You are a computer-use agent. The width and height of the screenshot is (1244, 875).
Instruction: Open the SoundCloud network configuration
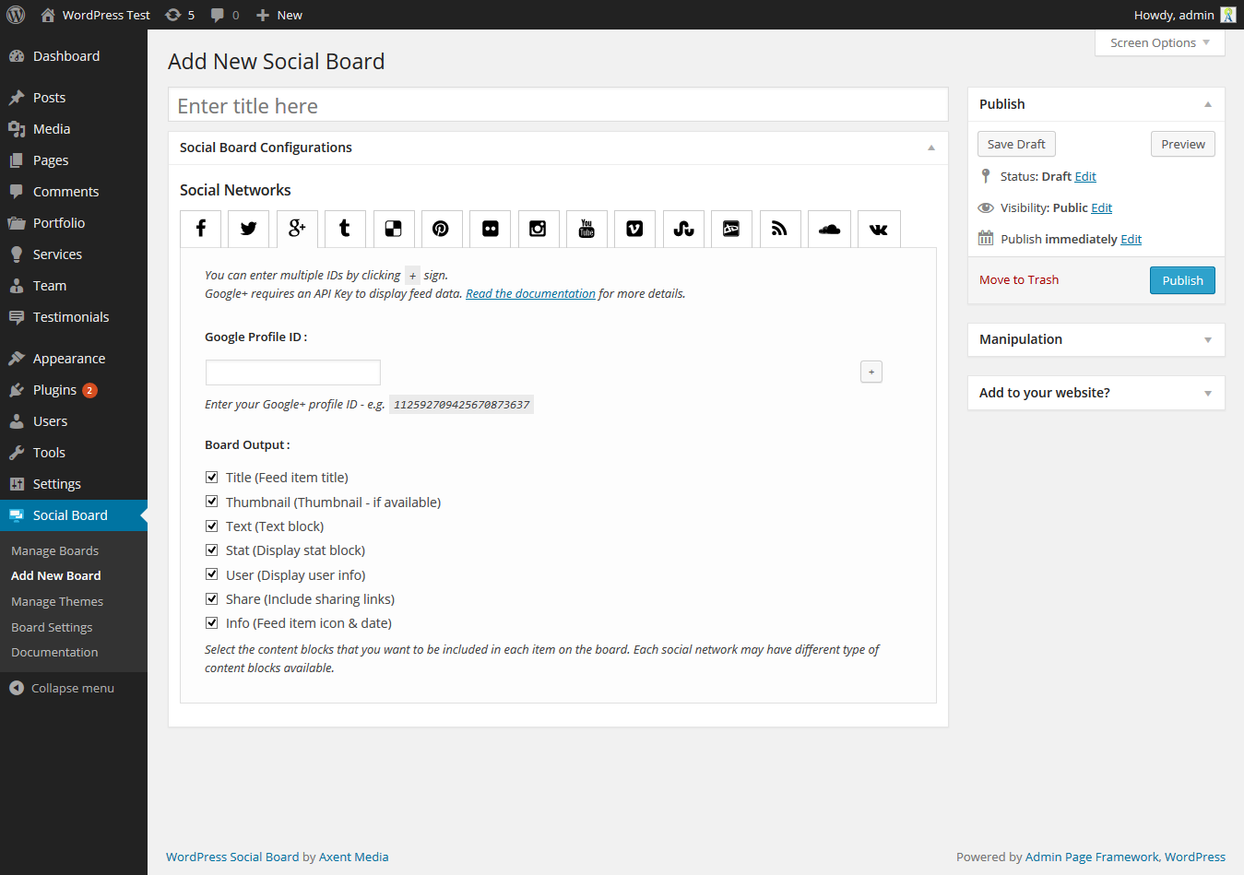coord(829,229)
